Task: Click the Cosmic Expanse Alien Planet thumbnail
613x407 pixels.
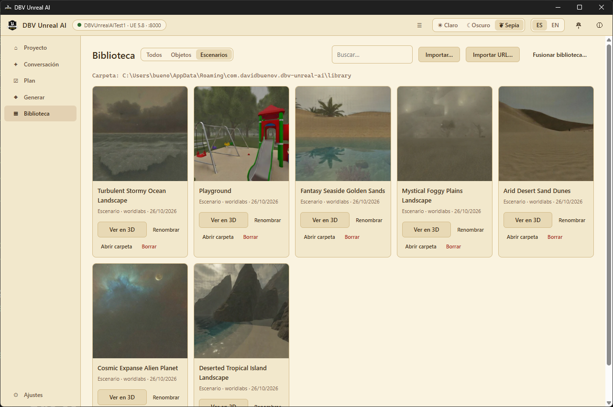Action: pos(140,311)
